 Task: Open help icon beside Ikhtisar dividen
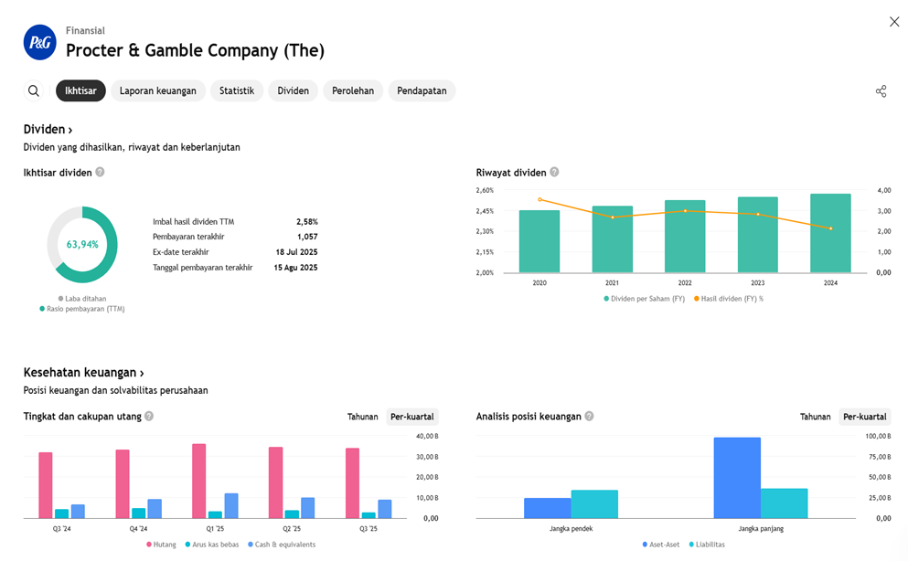coord(101,172)
